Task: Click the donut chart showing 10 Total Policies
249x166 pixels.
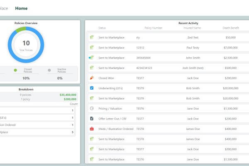Action: [x=26, y=45]
